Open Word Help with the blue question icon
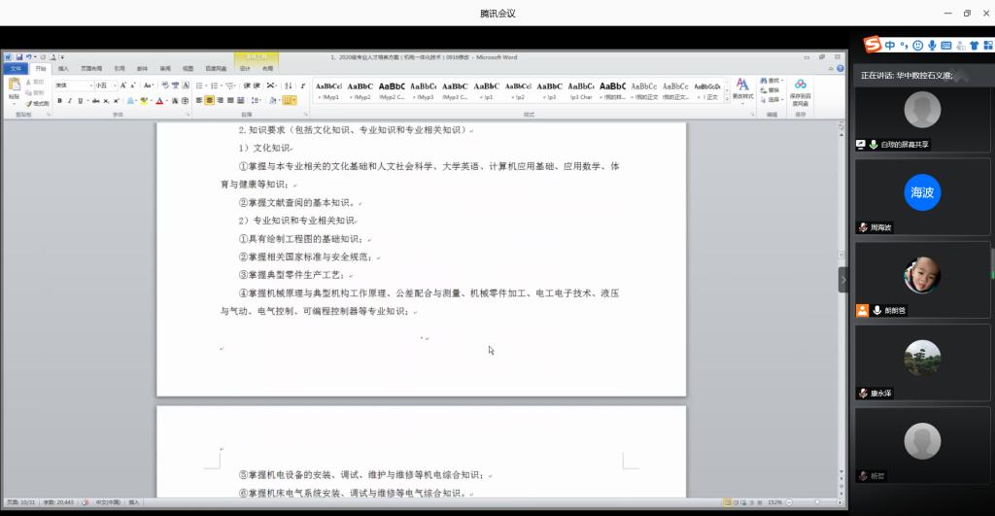This screenshot has width=995, height=516. (x=841, y=69)
